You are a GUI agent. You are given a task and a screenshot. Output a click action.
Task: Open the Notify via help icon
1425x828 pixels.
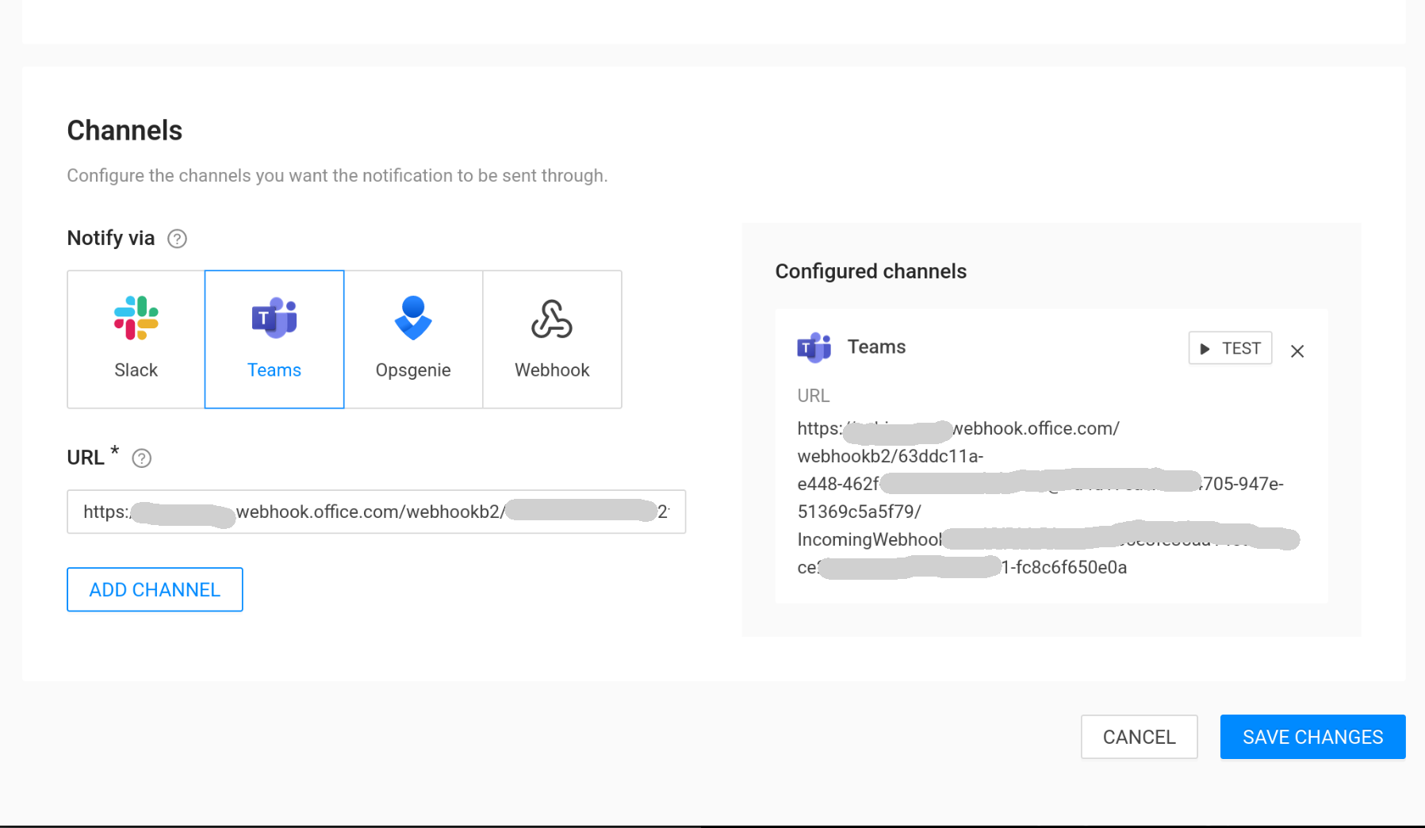(177, 238)
